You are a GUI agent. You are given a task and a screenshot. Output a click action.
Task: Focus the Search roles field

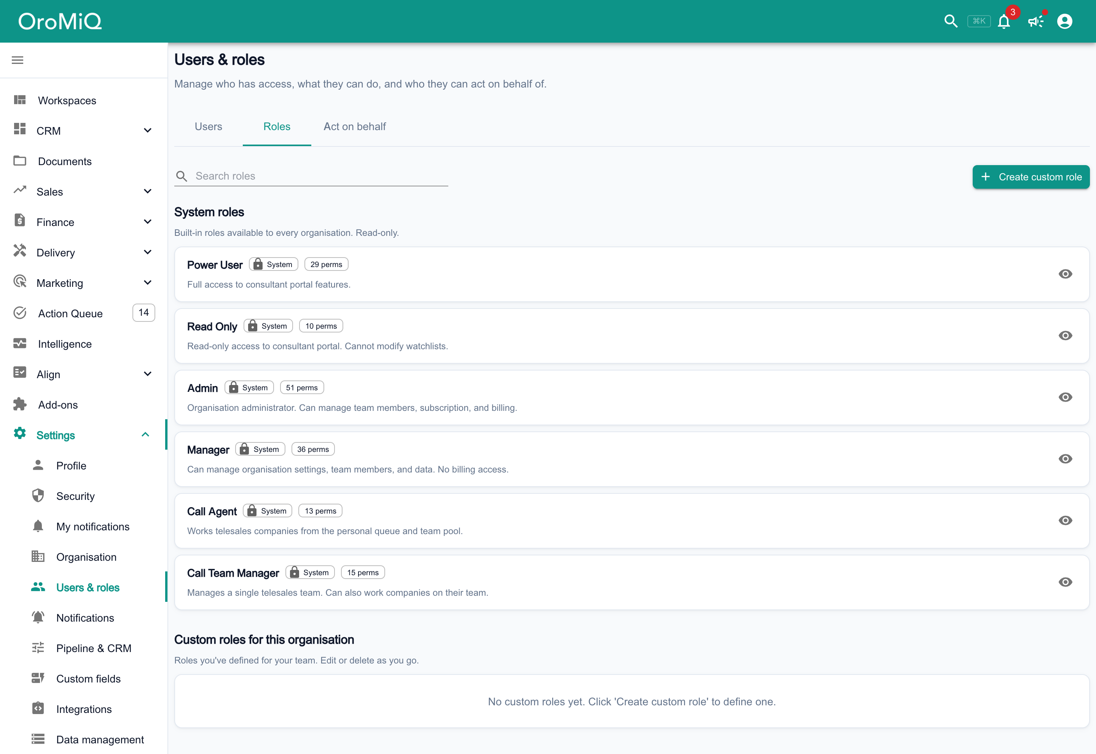point(311,176)
